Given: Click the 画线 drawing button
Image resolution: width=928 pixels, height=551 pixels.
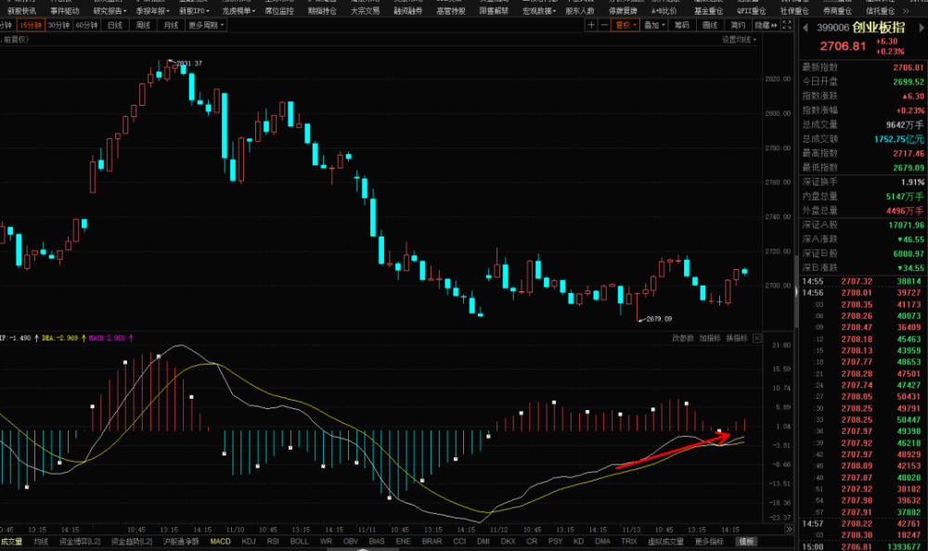Looking at the screenshot, I should pyautogui.click(x=710, y=25).
